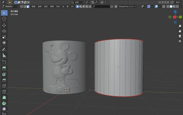
Task: Open the 视图 menu
Action: pyautogui.click(x=33, y=6)
